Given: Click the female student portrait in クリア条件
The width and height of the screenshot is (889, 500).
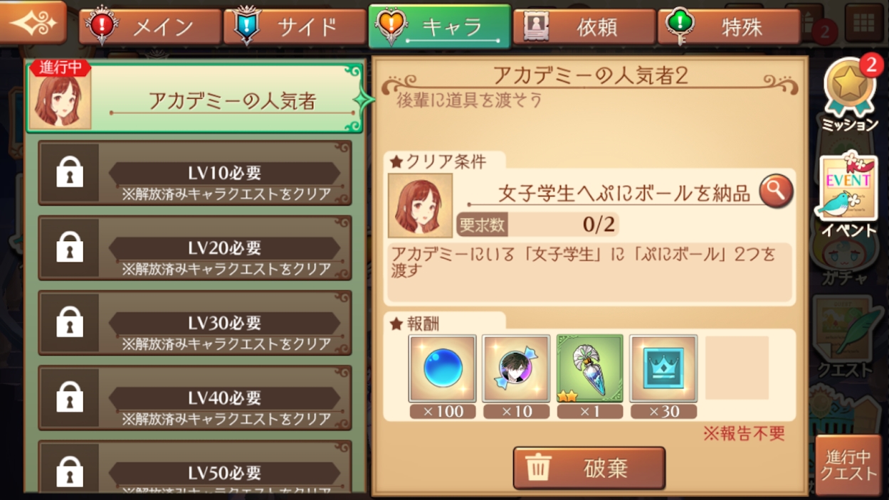Looking at the screenshot, I should (x=420, y=206).
